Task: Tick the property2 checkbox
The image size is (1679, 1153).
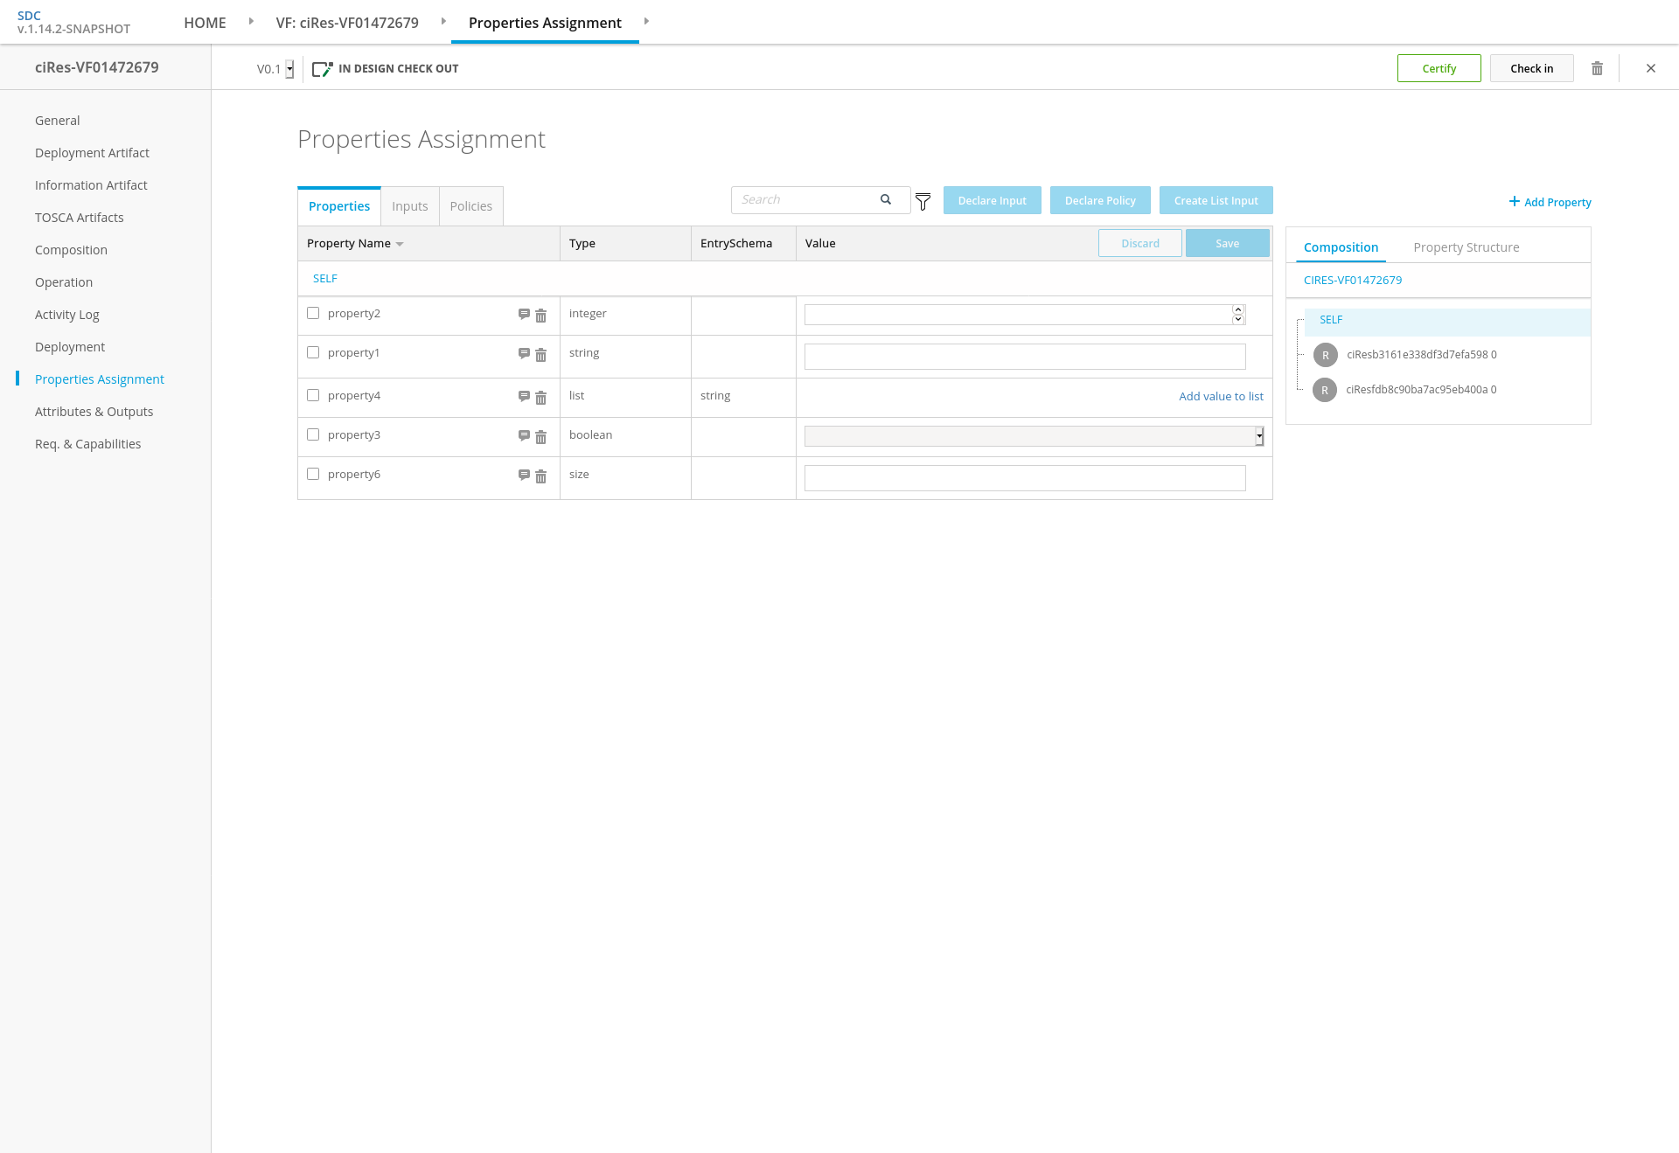Action: click(x=313, y=313)
